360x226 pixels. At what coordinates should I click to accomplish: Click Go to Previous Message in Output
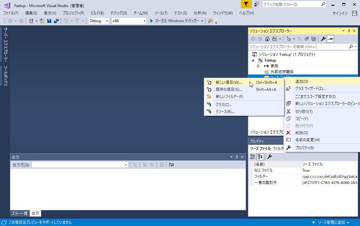pyautogui.click(x=145, y=165)
